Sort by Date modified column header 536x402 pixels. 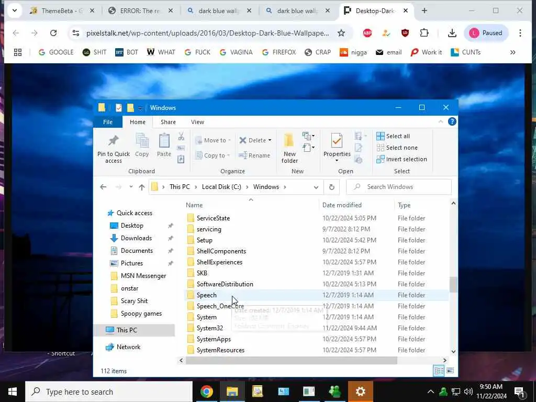[356, 205]
